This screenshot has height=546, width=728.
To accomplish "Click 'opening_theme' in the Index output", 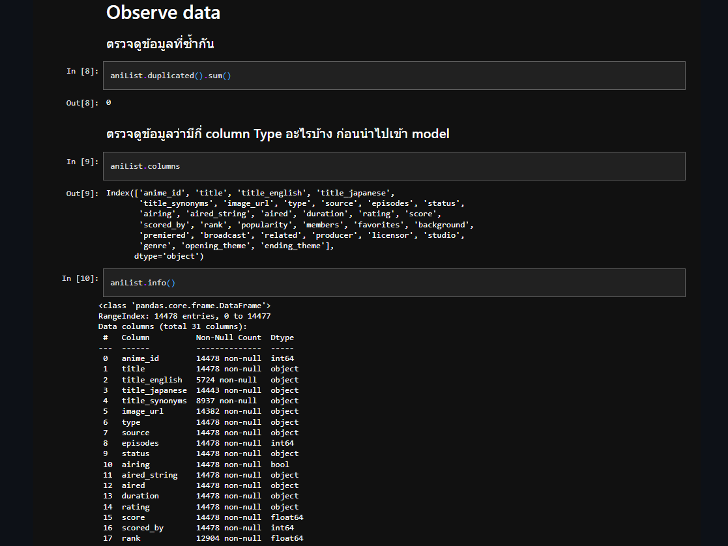I will click(216, 246).
